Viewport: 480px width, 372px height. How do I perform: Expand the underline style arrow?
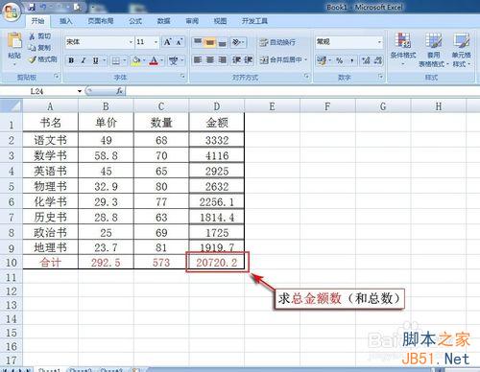pos(104,60)
